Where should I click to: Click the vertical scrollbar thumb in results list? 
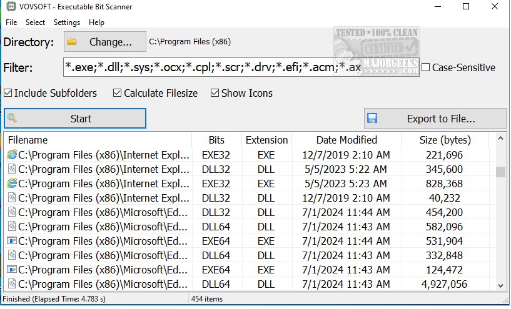pos(500,172)
